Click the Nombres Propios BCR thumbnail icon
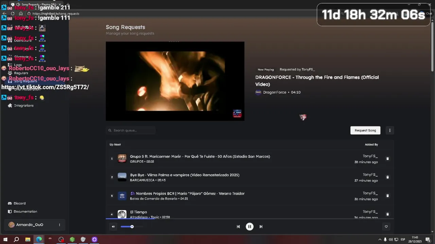 (x=122, y=196)
